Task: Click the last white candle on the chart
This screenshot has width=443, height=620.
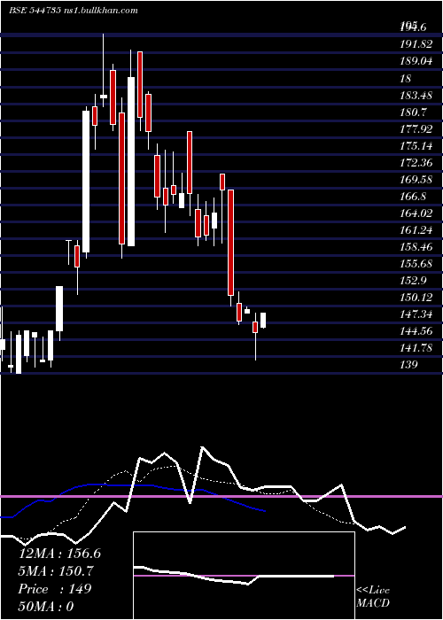Action: (263, 320)
